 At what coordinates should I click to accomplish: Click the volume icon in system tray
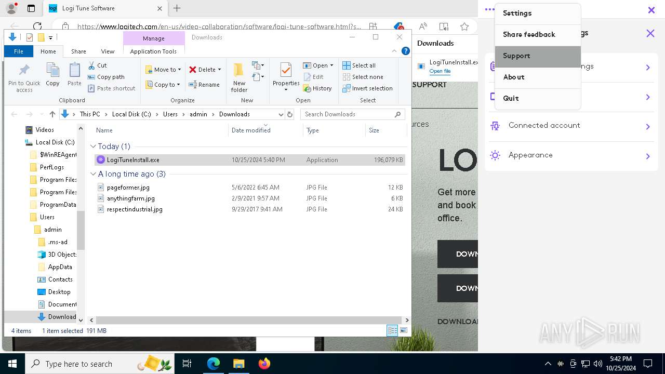[598, 364]
